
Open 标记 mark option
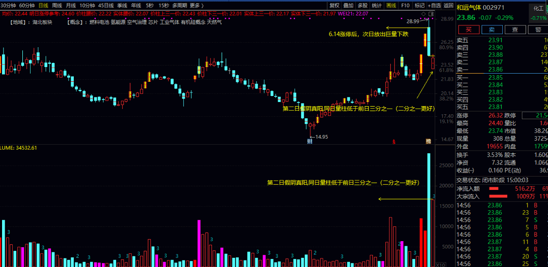419,5
